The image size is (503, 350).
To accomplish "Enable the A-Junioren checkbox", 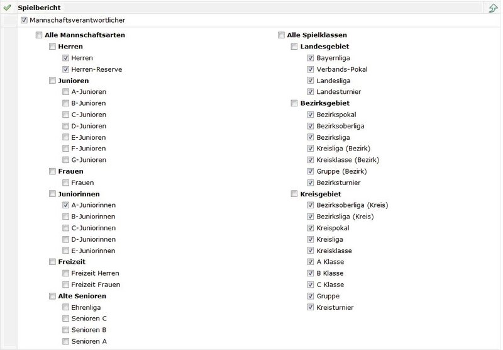I will point(66,92).
